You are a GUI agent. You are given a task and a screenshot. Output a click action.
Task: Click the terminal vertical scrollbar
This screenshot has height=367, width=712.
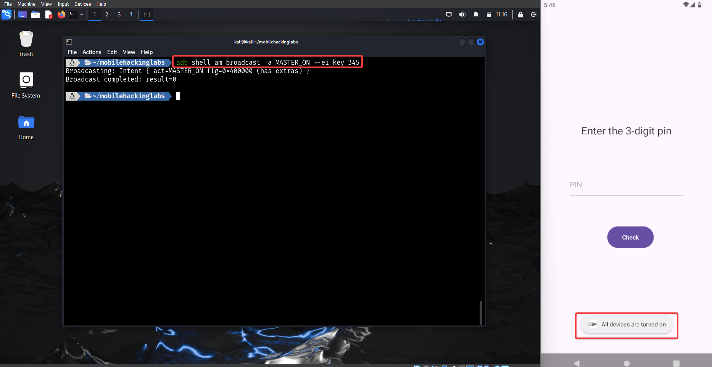click(480, 313)
